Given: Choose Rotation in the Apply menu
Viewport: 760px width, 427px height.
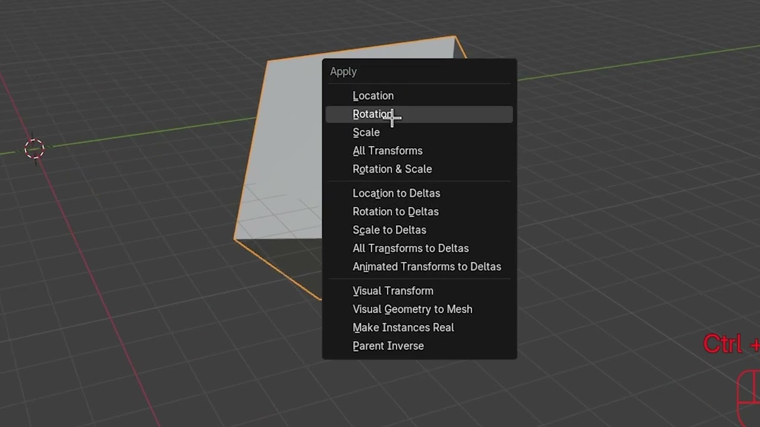Looking at the screenshot, I should pyautogui.click(x=419, y=114).
